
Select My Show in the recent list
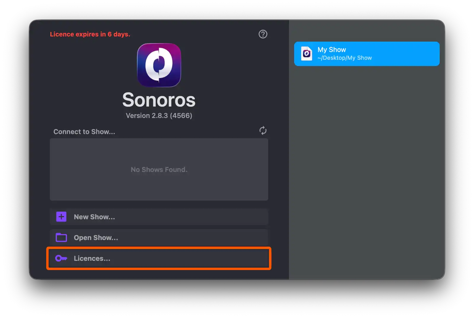pyautogui.click(x=367, y=54)
